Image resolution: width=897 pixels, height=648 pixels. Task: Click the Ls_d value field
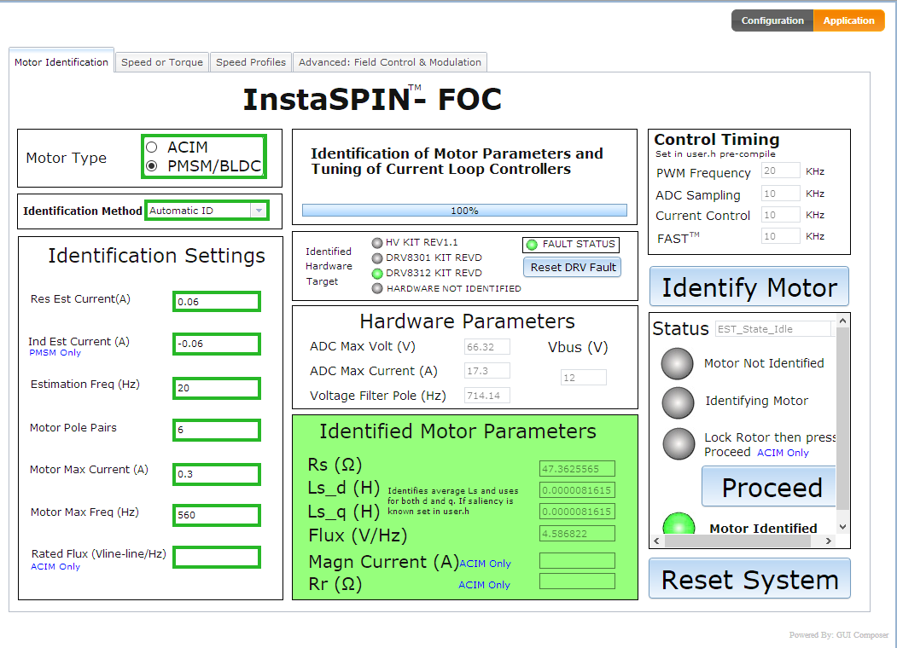[577, 490]
